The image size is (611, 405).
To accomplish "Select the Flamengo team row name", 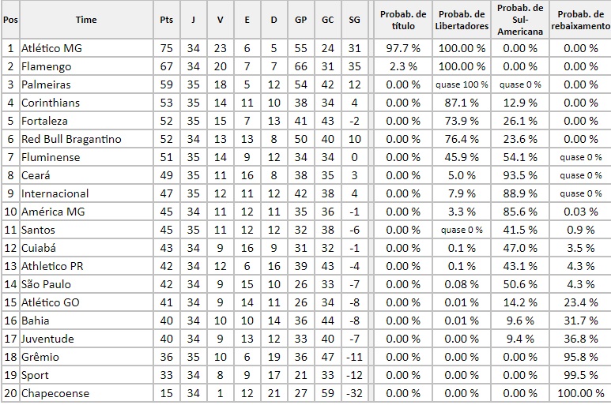I will [47, 66].
